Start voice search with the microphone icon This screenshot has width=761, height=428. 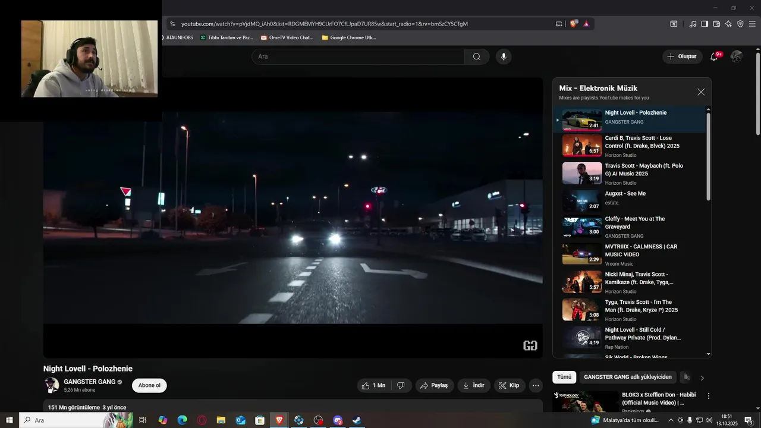(x=504, y=56)
